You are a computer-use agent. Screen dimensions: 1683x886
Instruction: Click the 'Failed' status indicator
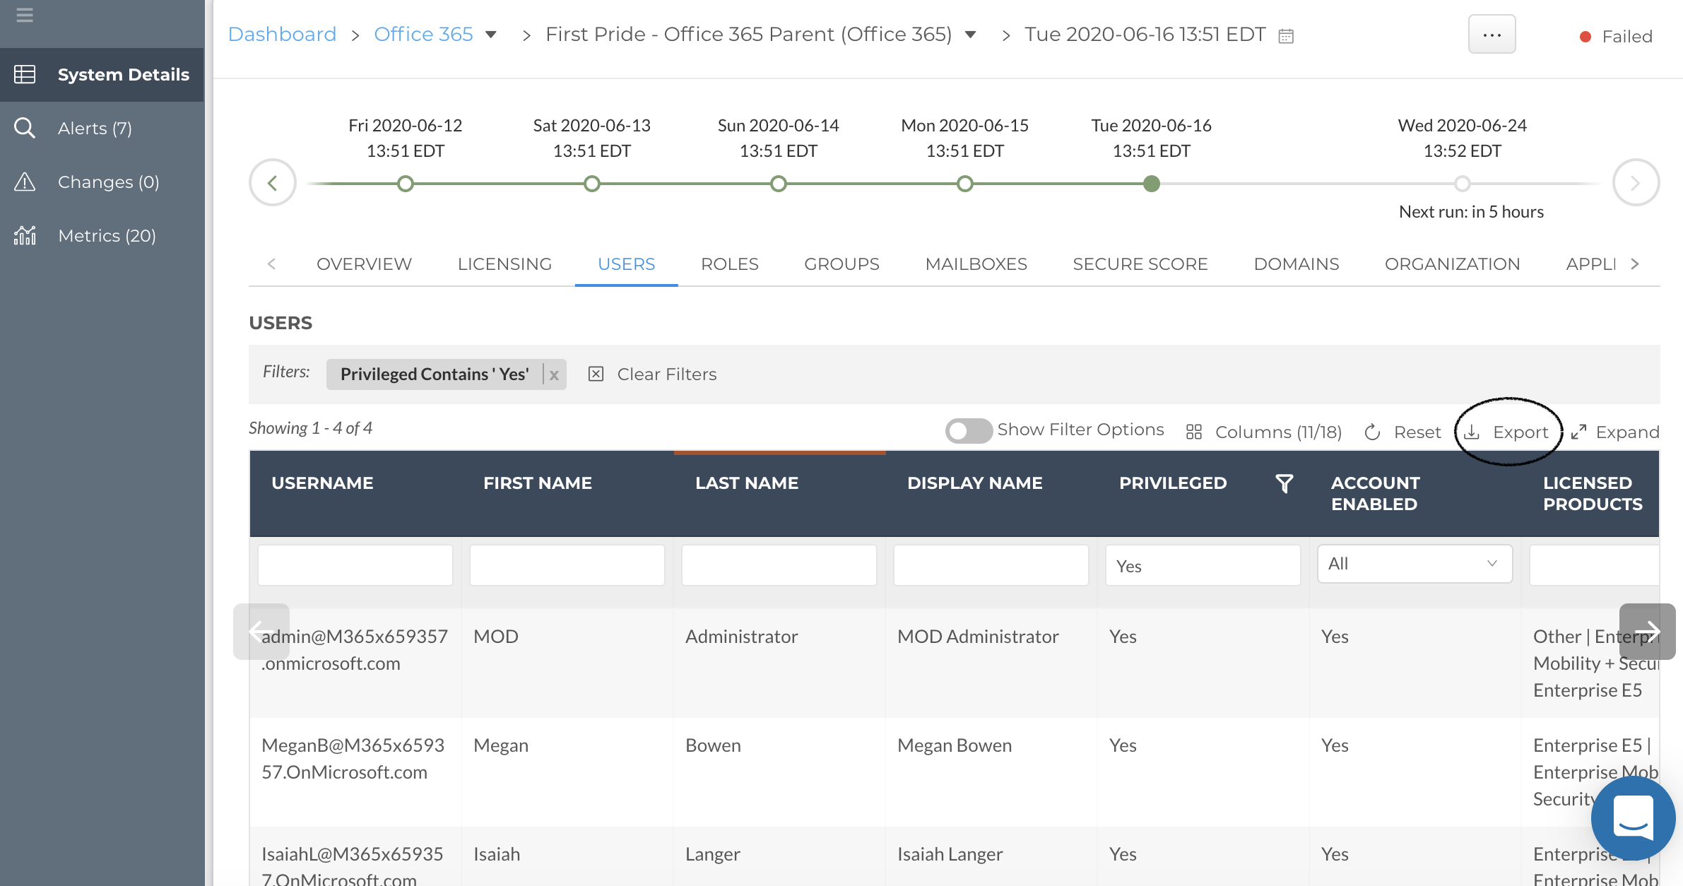point(1616,36)
